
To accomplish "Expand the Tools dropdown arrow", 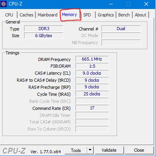I will pos(90,151).
